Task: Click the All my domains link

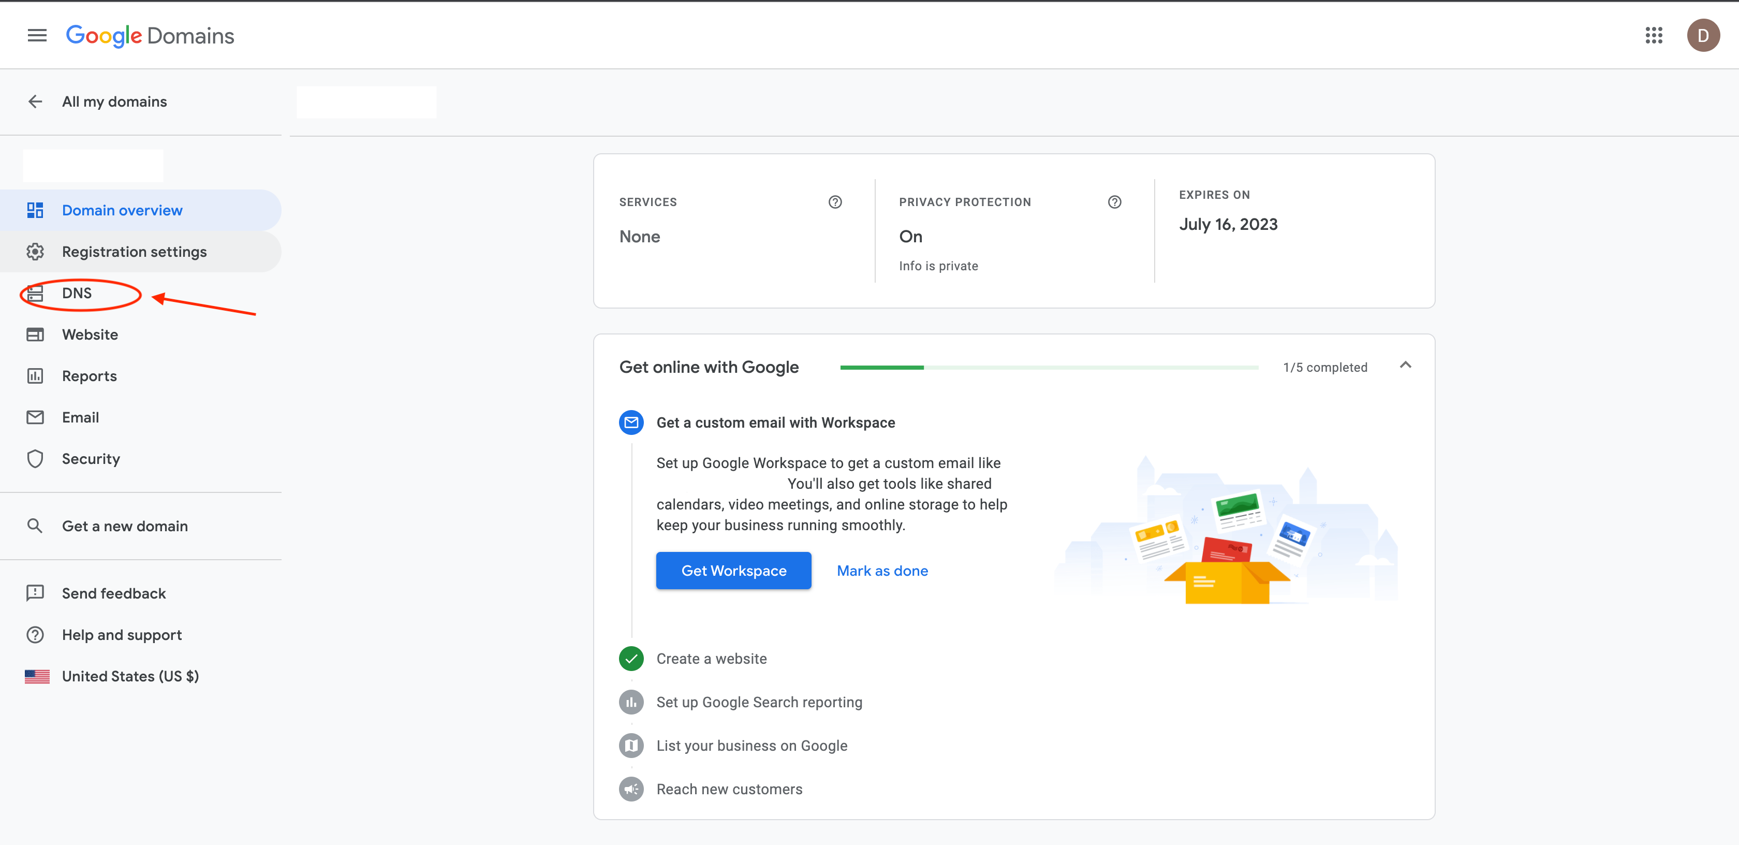Action: coord(114,101)
